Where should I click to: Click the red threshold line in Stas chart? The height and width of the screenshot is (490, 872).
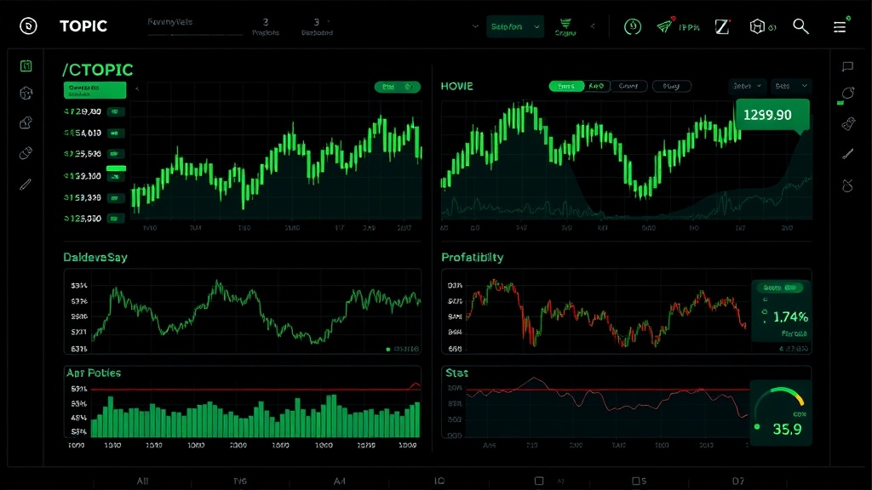(x=608, y=390)
